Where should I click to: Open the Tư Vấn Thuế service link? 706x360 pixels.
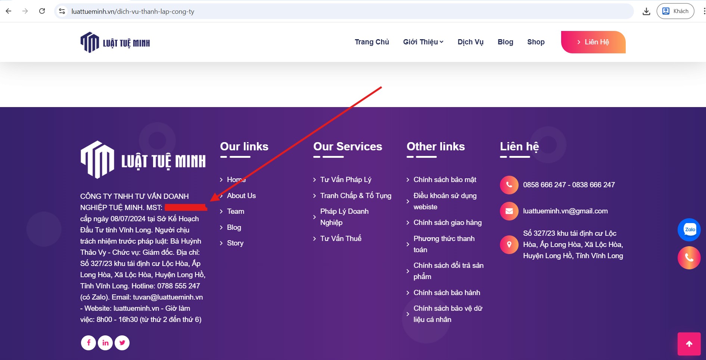(340, 238)
